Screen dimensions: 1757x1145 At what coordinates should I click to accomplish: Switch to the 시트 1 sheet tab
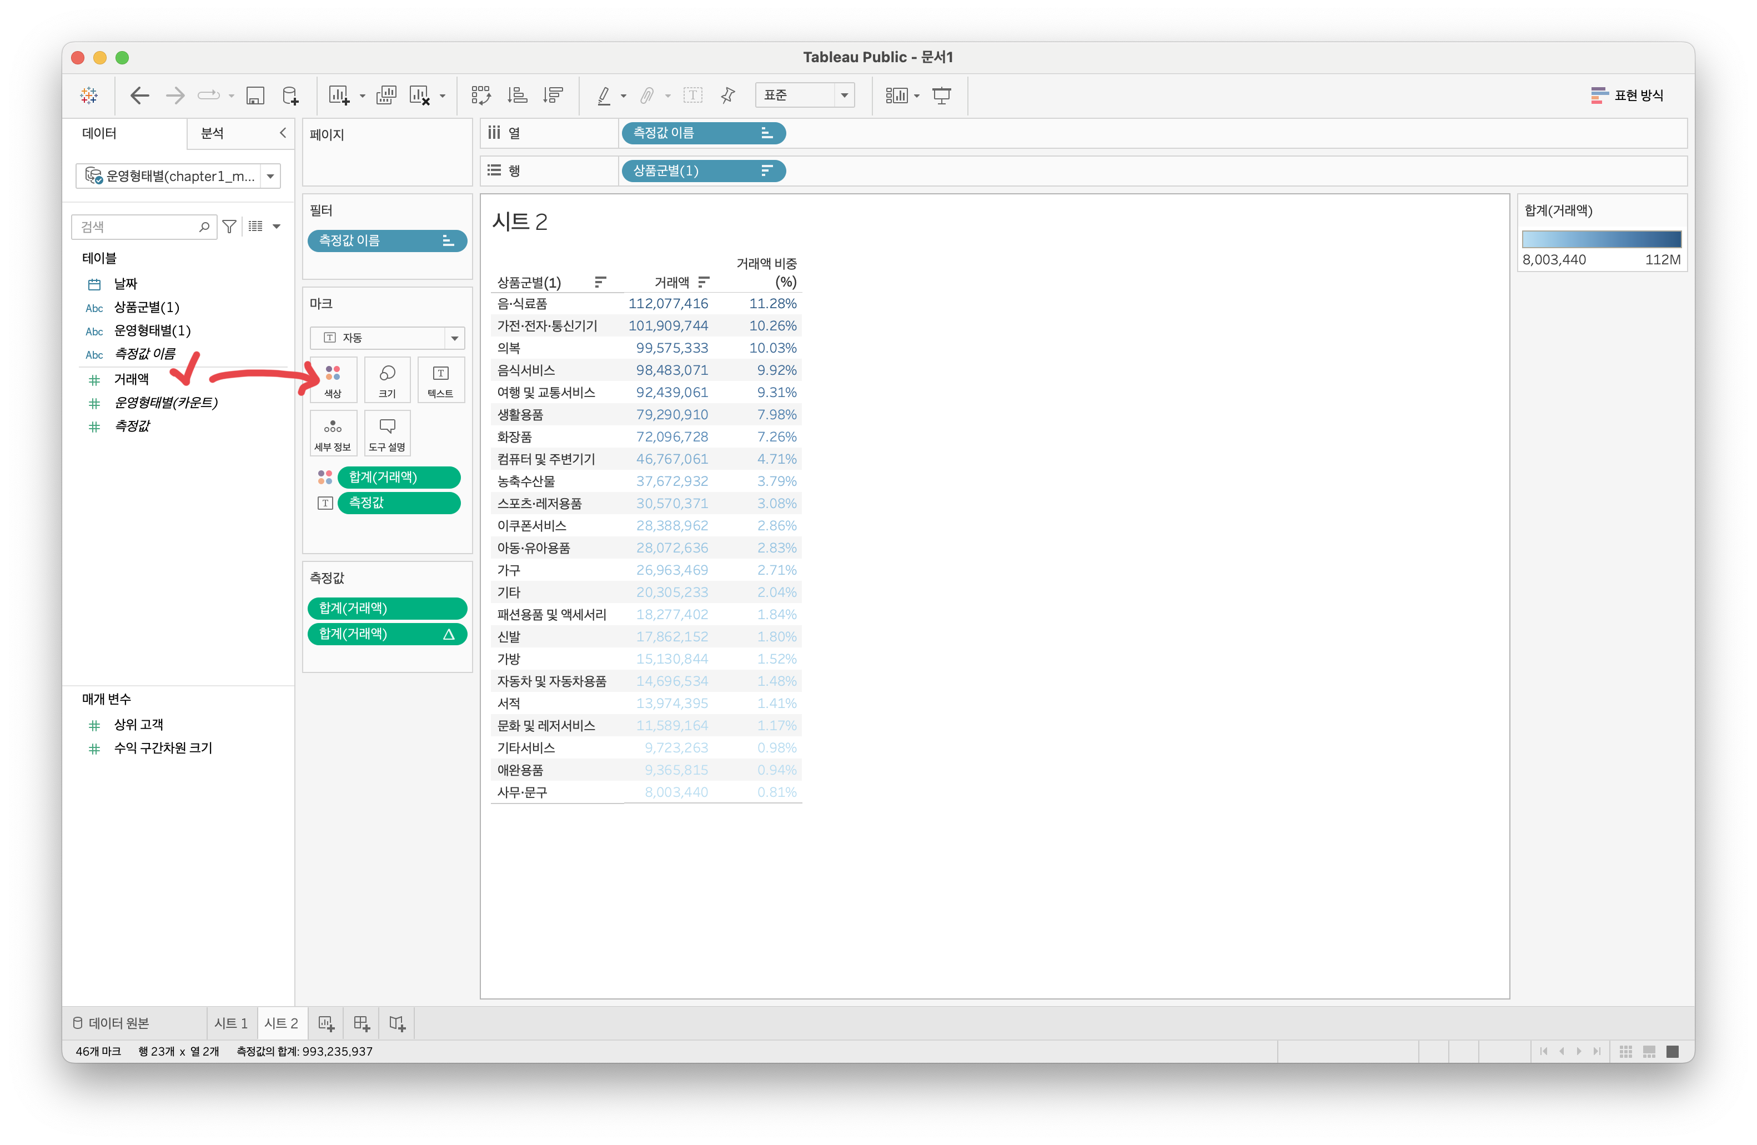click(x=231, y=1023)
